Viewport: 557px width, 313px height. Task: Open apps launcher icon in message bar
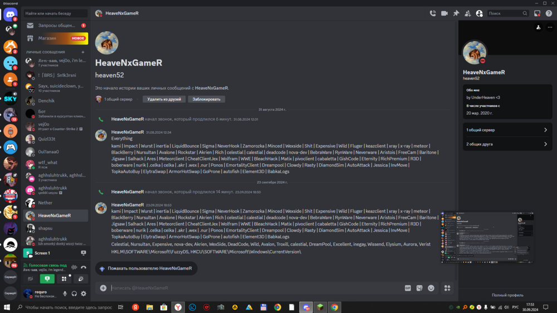(447, 288)
